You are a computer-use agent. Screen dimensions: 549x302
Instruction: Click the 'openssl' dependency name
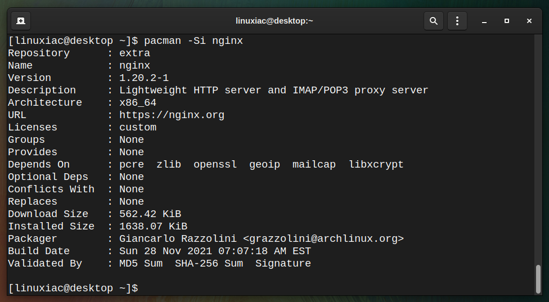point(215,164)
